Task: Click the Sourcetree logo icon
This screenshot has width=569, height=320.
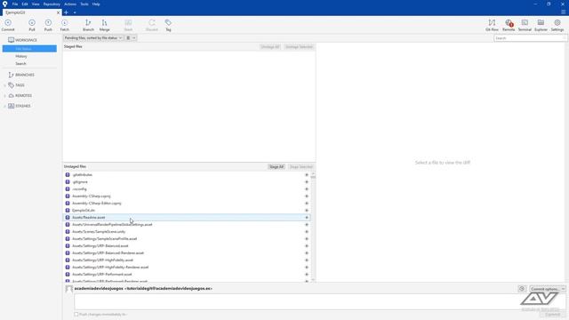Action: 4,4
